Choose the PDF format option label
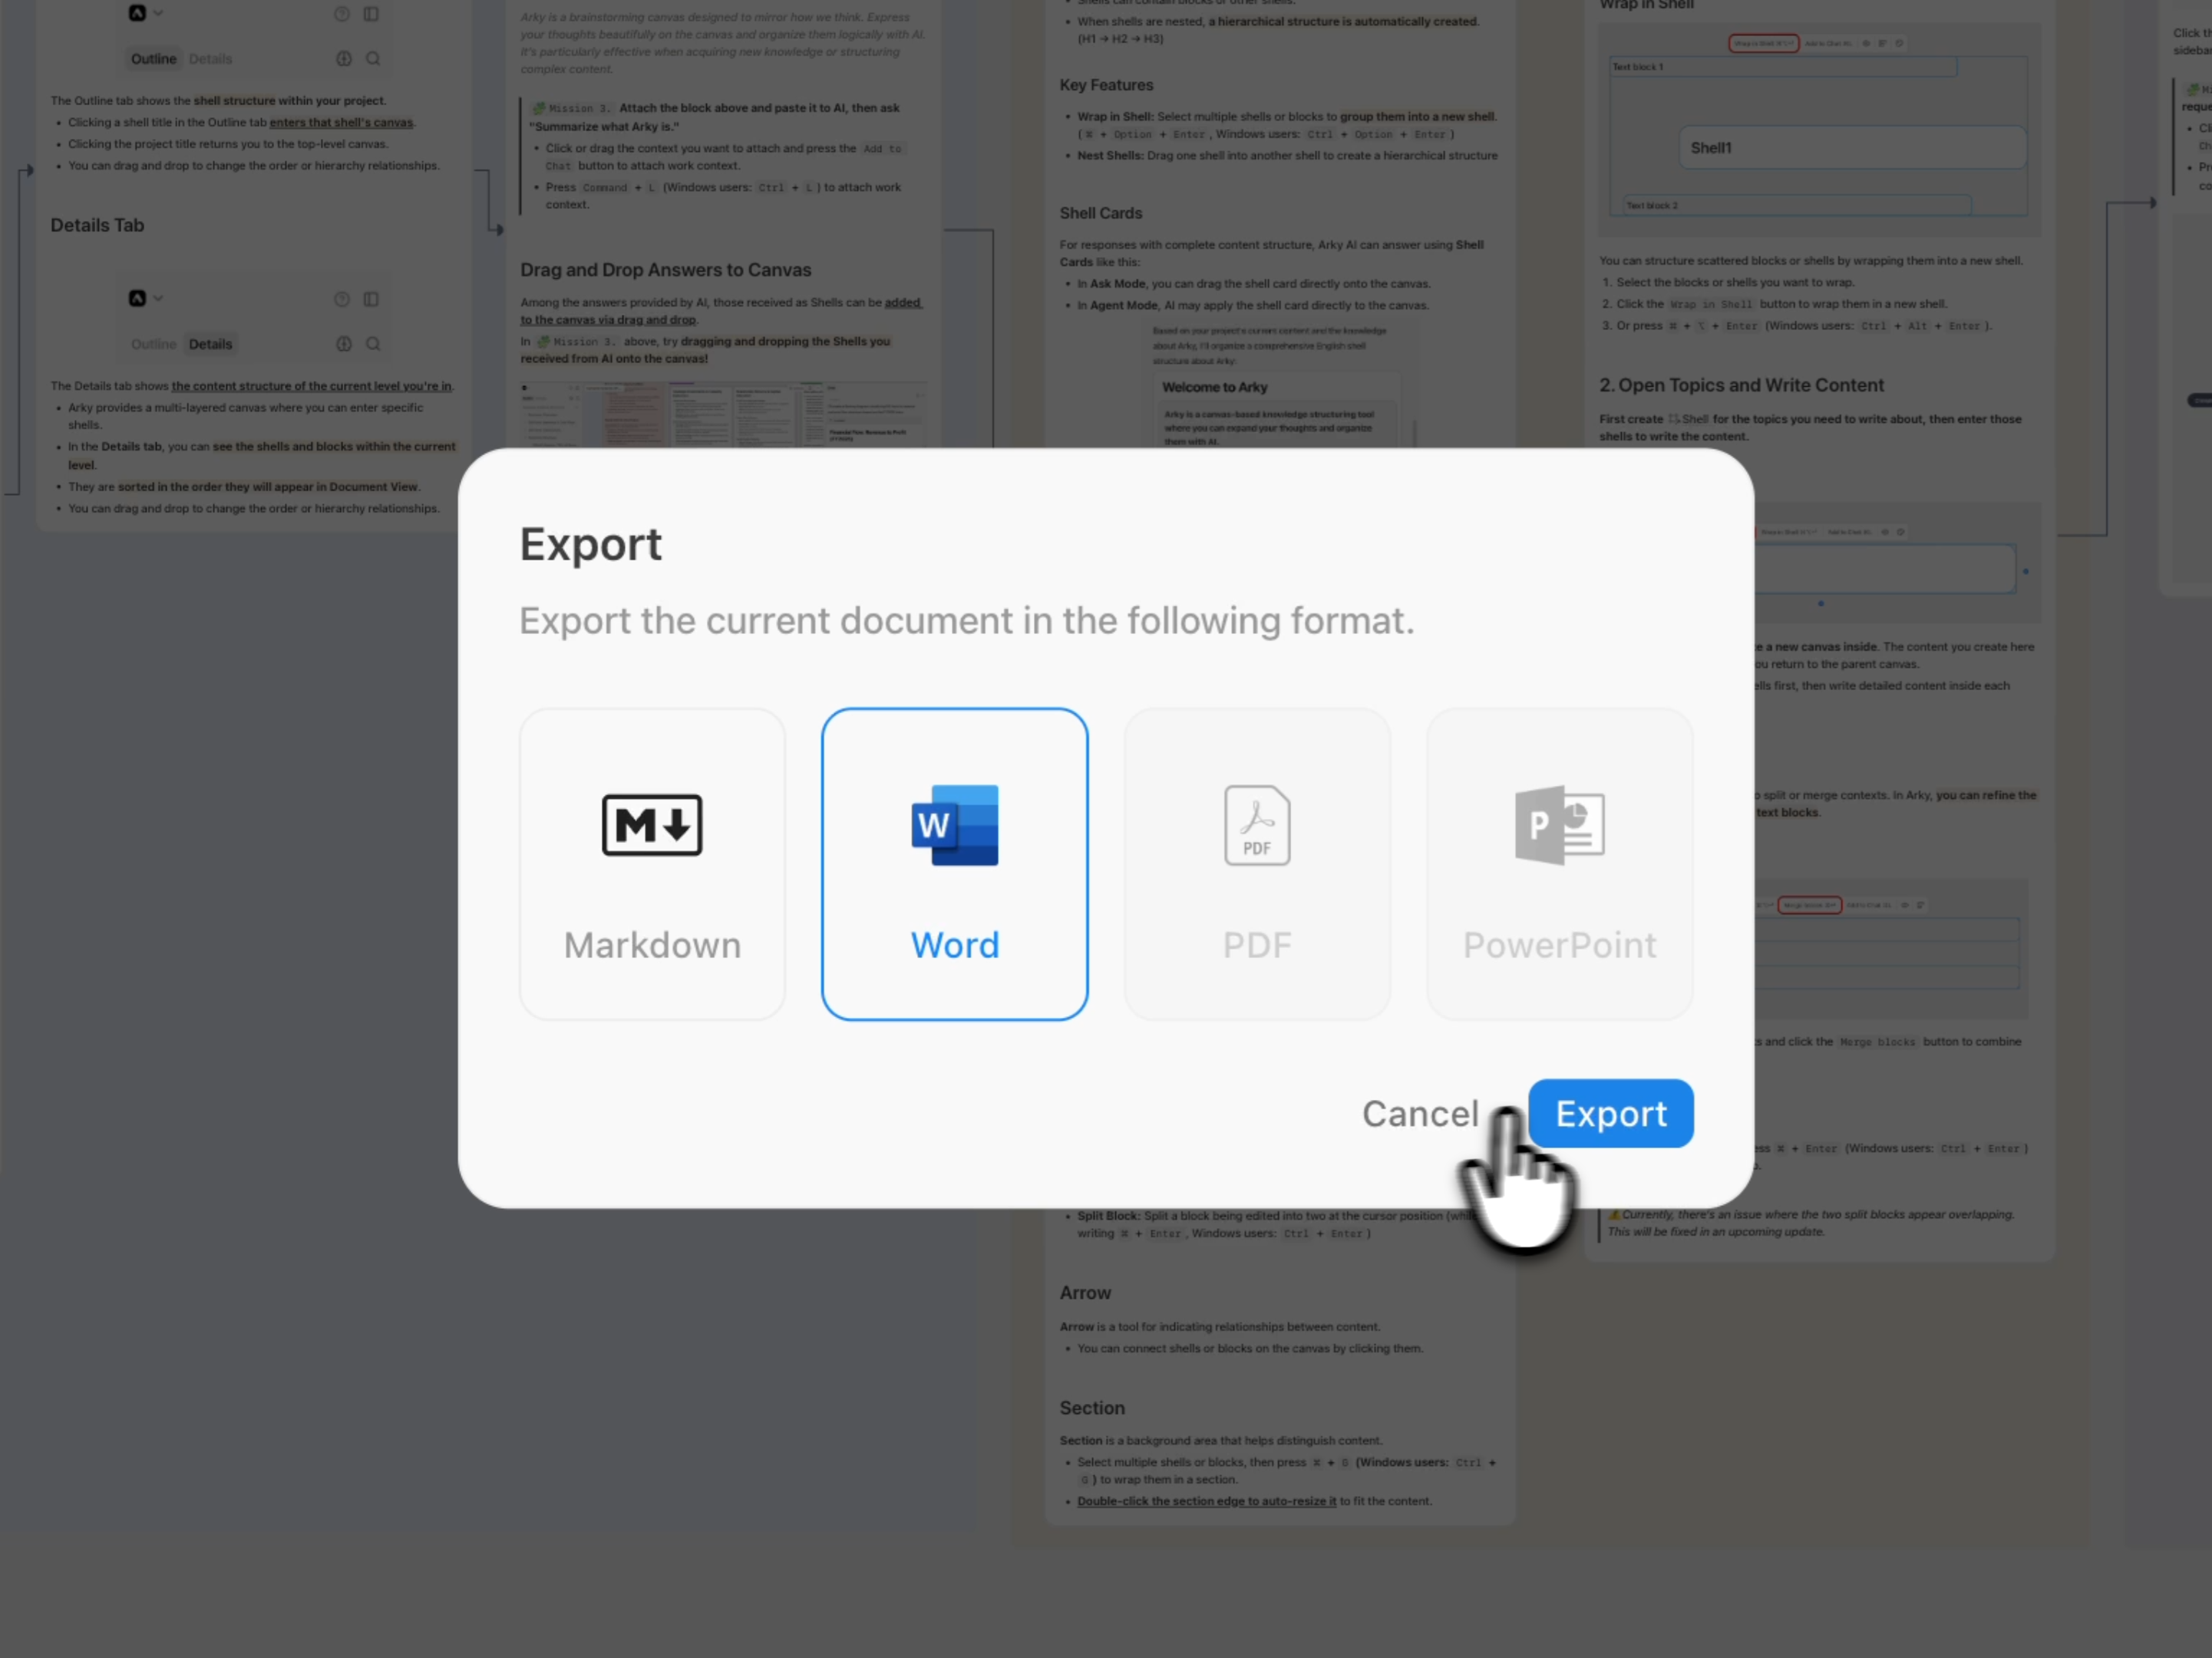2212x1658 pixels. [x=1257, y=945]
